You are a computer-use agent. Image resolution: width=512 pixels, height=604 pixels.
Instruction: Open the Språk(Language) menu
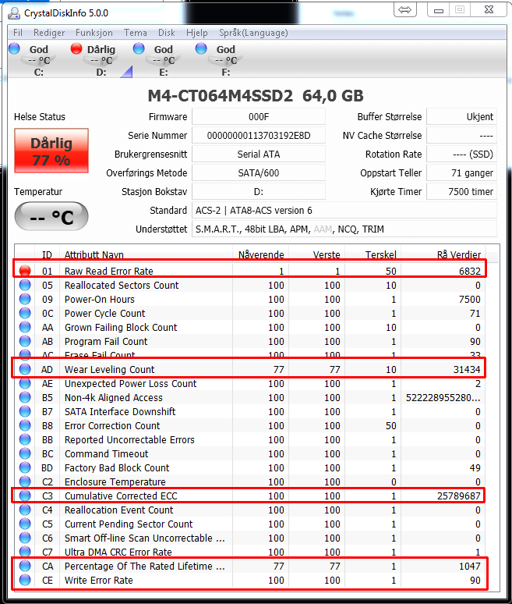[253, 33]
